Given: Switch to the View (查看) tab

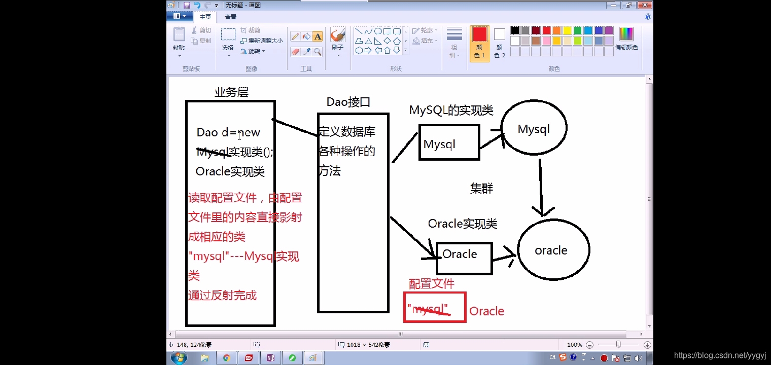Looking at the screenshot, I should point(231,17).
